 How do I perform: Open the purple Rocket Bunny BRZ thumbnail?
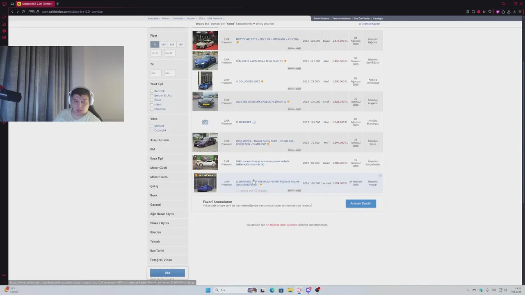tap(205, 142)
